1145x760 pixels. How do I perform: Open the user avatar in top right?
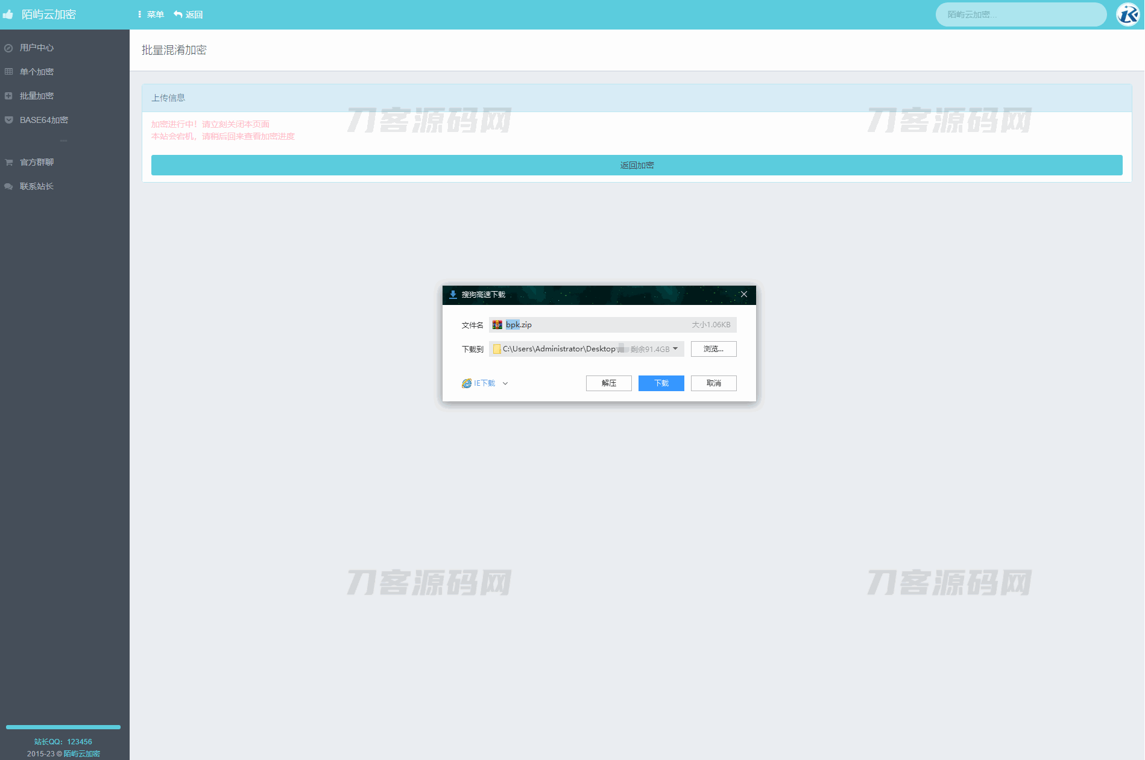coord(1128,14)
